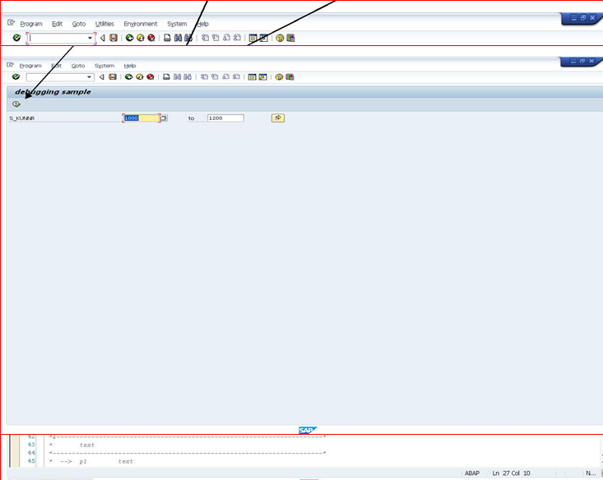Screen dimensions: 603x480
Task: Open Program menu in upper editor window
Action: point(31,24)
